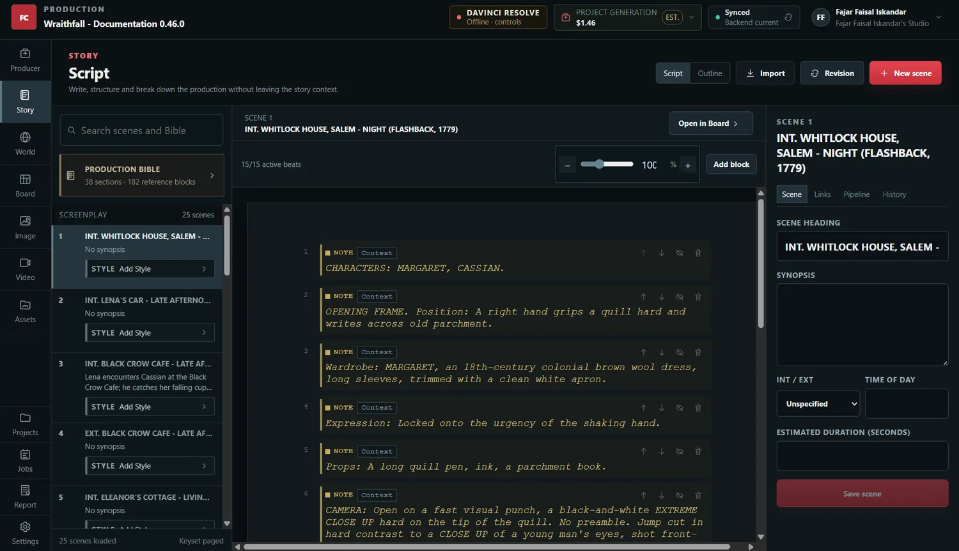This screenshot has width=959, height=551.
Task: Hide the CAMERA note block
Action: 680,495
